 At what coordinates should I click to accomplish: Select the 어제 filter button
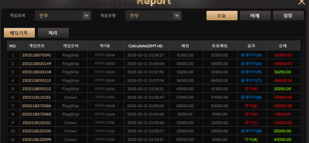tap(255, 15)
